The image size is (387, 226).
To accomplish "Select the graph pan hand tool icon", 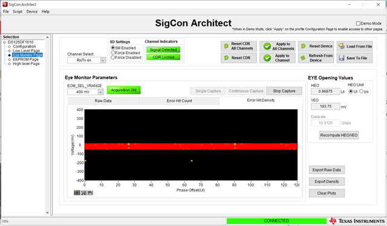I will [x=90, y=193].
